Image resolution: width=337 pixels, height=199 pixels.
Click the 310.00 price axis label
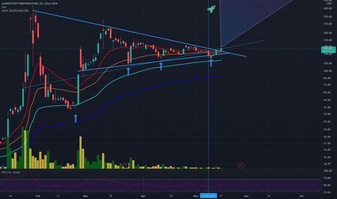click(328, 24)
